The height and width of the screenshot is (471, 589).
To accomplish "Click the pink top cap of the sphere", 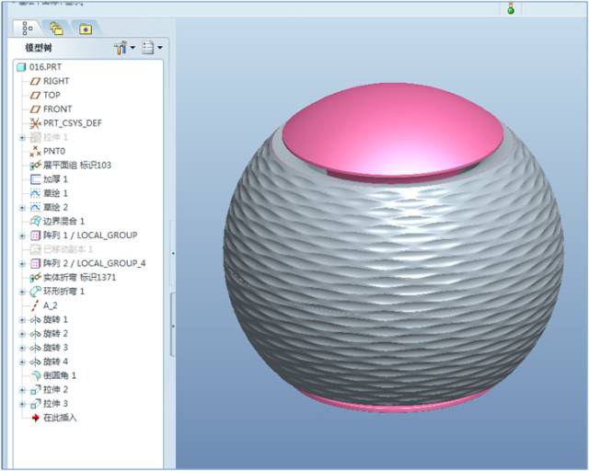I will 394,136.
